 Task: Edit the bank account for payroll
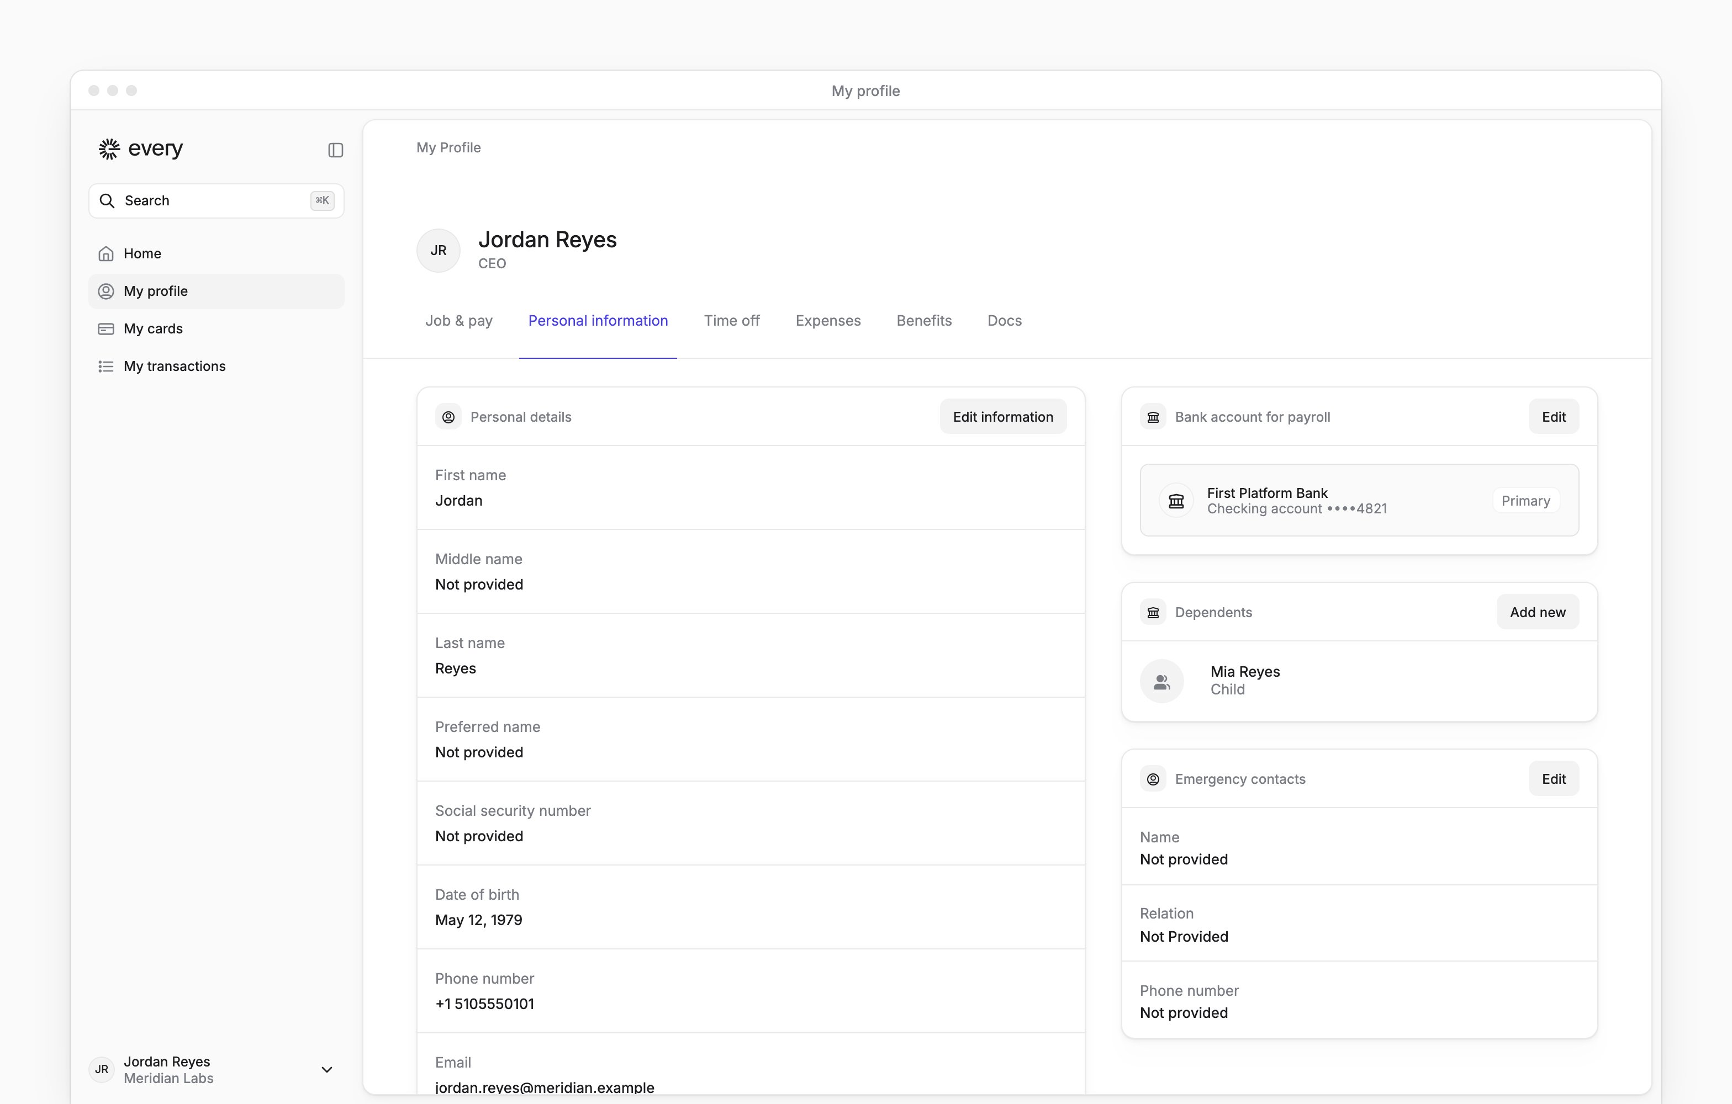(x=1553, y=417)
